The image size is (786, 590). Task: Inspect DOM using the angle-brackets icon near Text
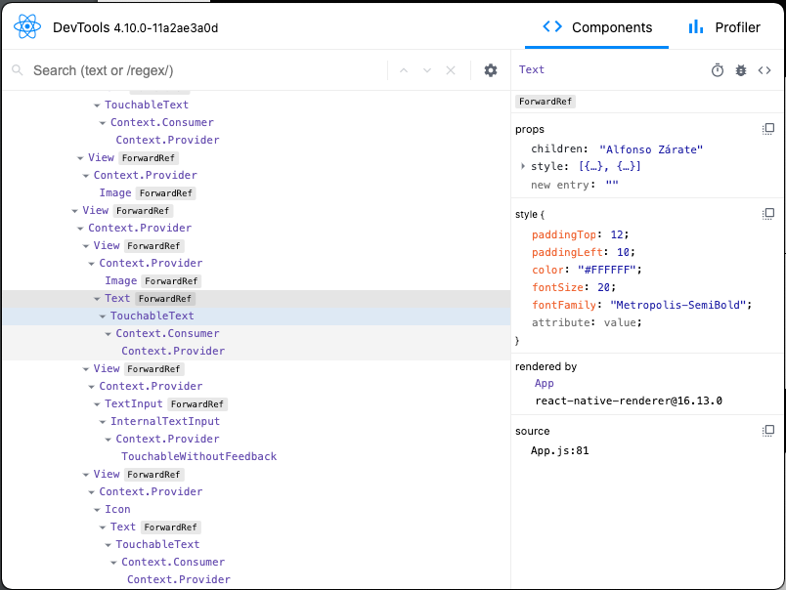(x=764, y=69)
